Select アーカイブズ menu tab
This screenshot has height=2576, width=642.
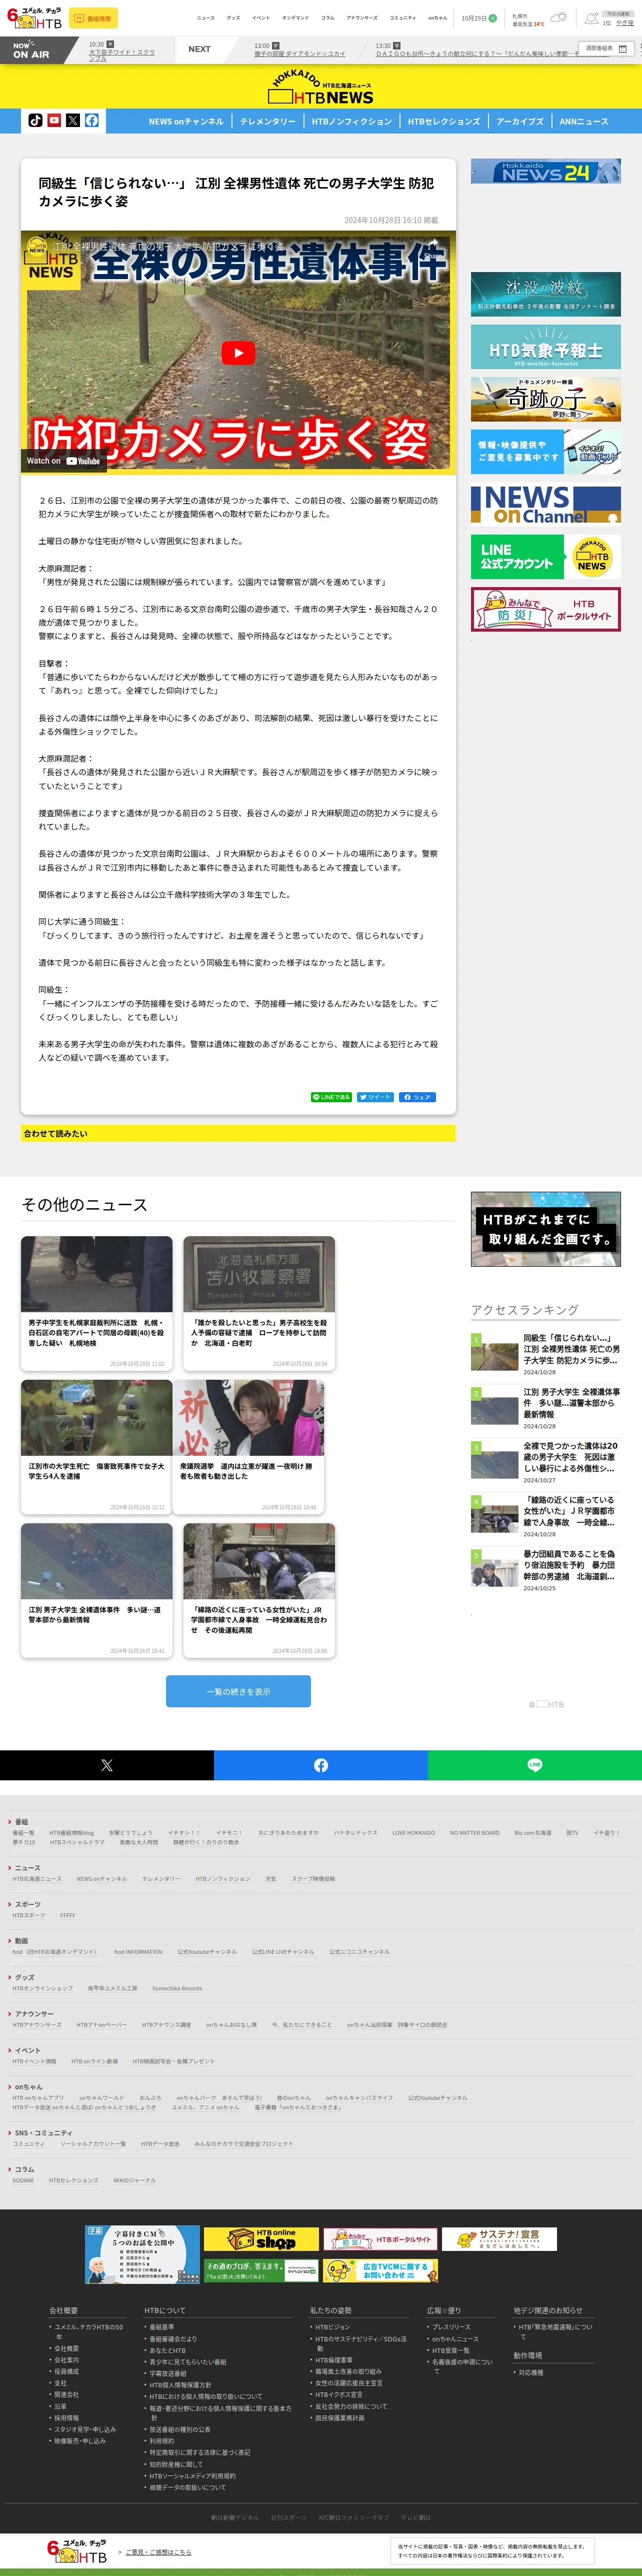pos(520,121)
